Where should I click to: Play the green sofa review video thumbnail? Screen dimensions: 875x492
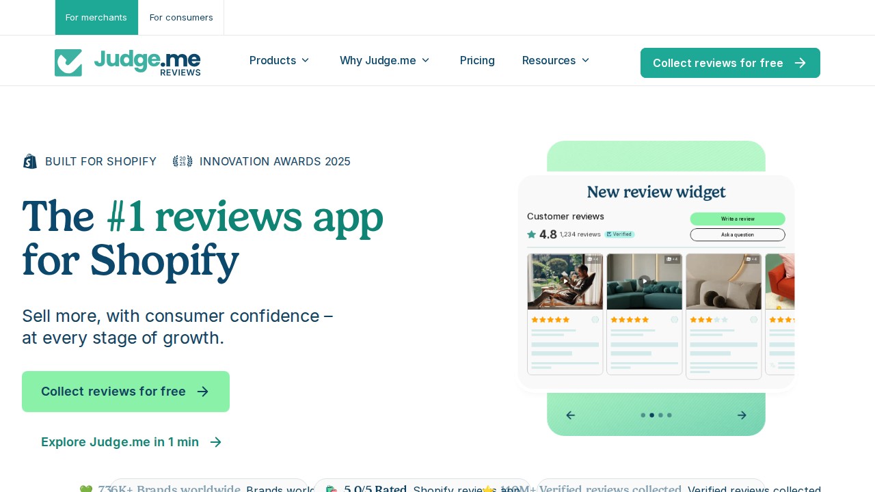click(645, 282)
